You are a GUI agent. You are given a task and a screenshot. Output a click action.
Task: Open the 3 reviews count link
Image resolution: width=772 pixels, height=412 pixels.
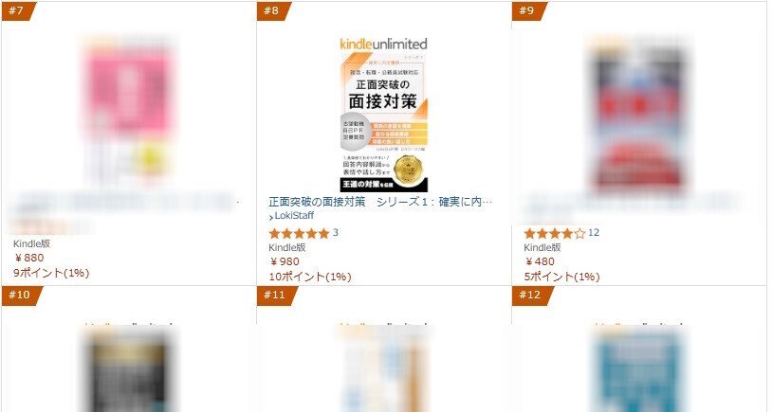(336, 233)
